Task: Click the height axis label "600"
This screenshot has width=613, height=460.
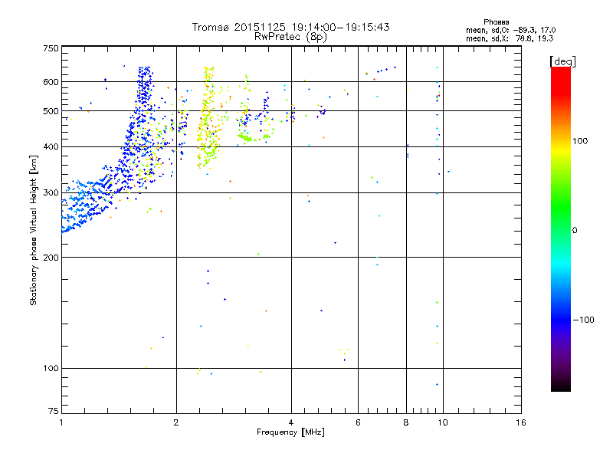Action: click(51, 82)
